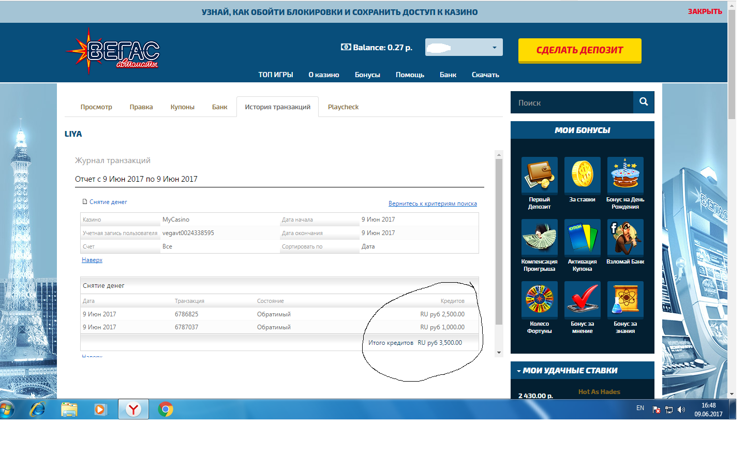Open the О казино menu

coord(324,75)
